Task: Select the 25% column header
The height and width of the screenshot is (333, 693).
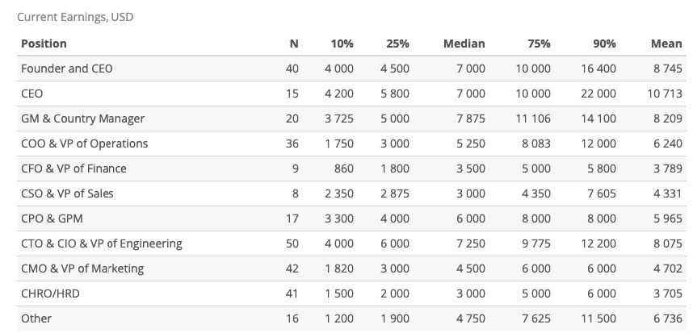Action: pyautogui.click(x=397, y=44)
